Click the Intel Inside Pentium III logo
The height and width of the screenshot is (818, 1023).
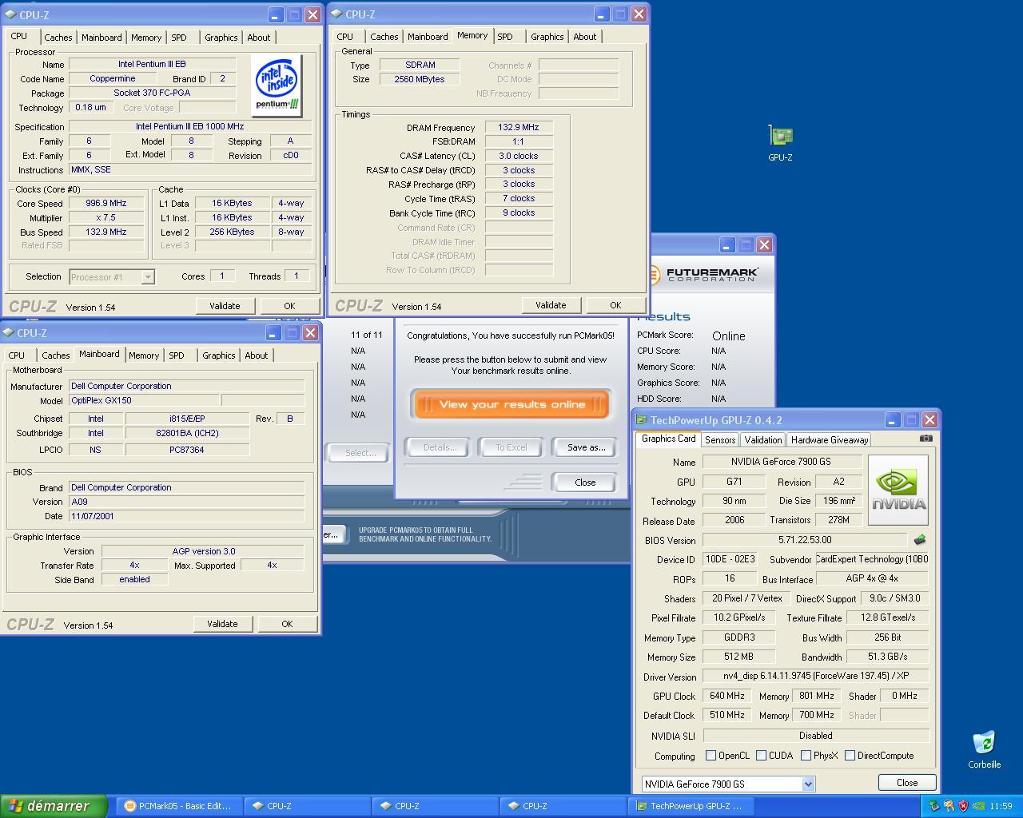click(277, 85)
